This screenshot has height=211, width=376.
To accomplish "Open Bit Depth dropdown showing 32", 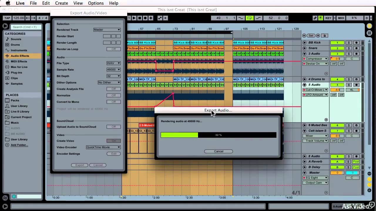I will 113,76.
